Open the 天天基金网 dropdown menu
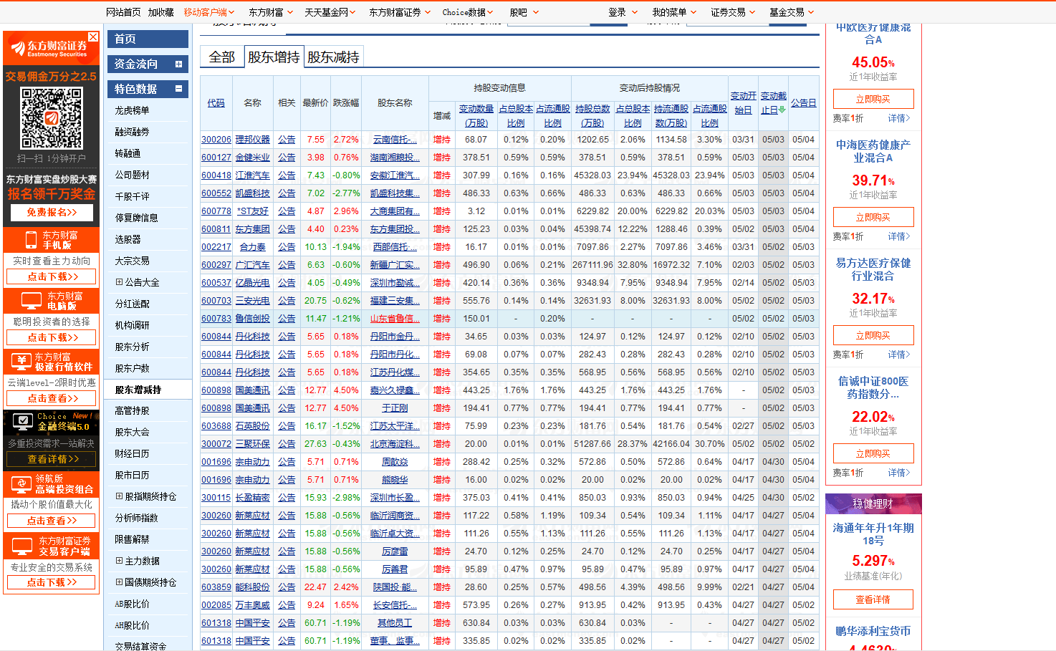 pyautogui.click(x=330, y=12)
